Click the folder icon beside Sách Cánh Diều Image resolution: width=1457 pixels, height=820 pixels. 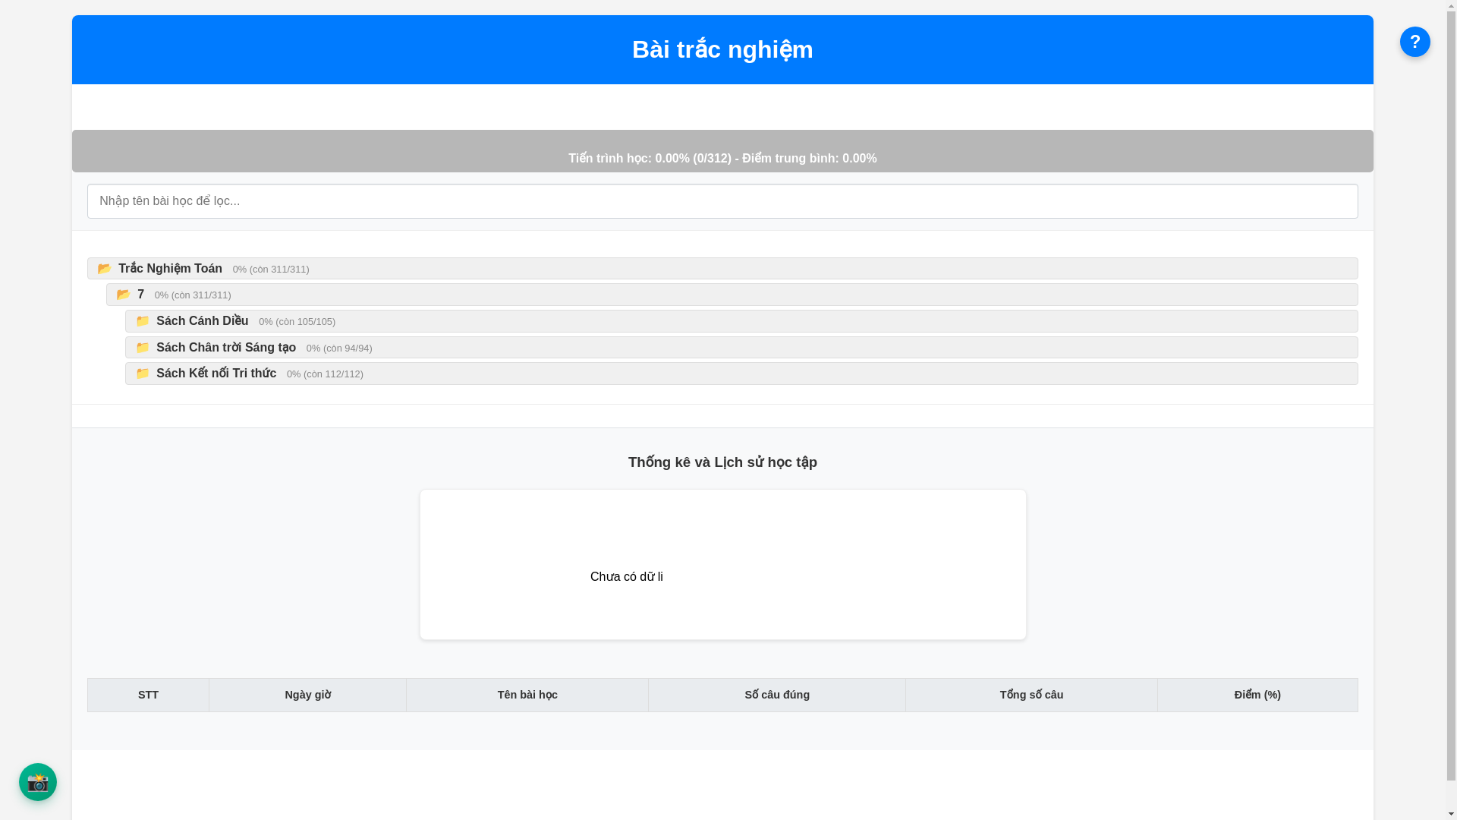pos(143,321)
